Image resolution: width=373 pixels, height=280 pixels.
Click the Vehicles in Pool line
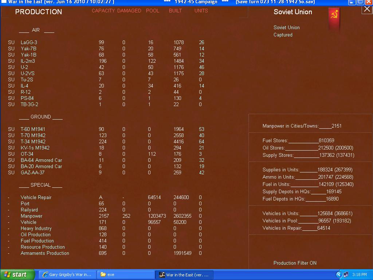pos(307,221)
